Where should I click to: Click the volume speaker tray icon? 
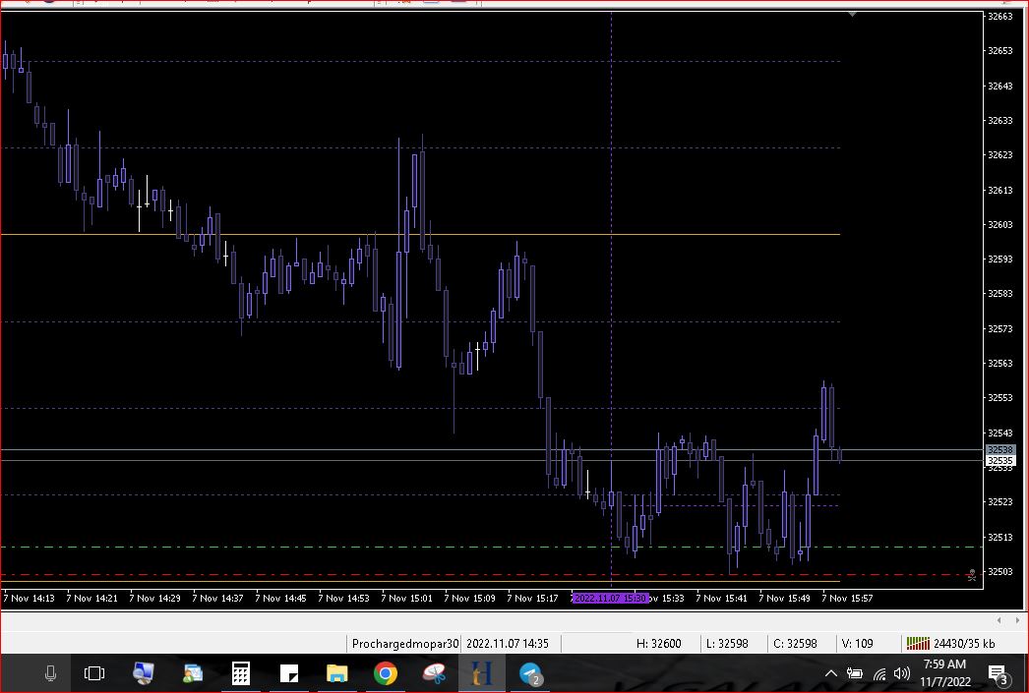tap(902, 673)
